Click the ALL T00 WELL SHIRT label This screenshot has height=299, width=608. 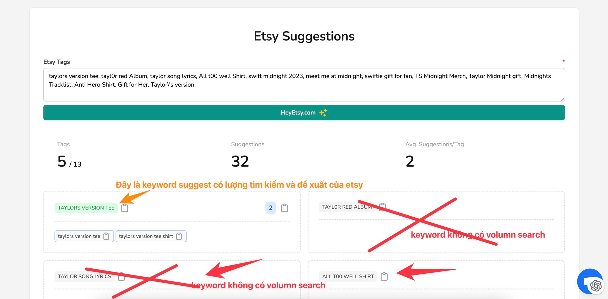348,276
